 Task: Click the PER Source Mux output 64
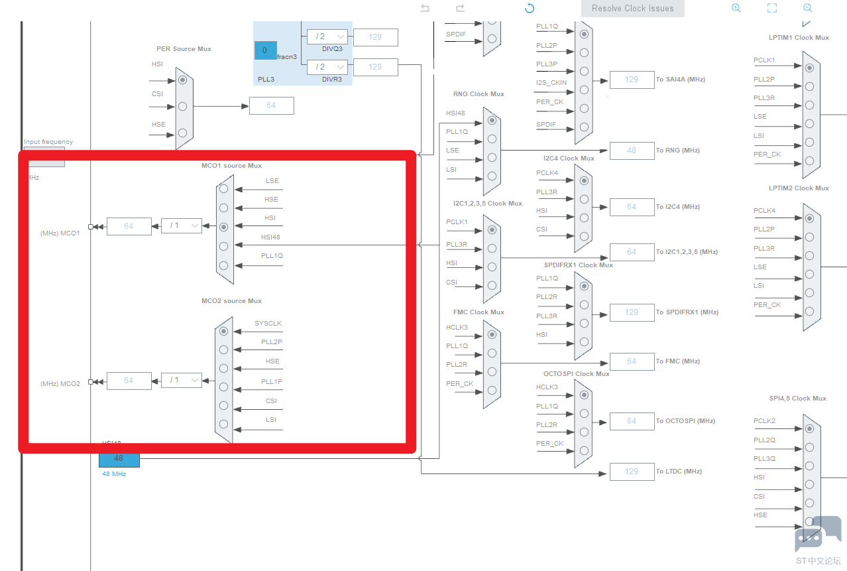[272, 105]
